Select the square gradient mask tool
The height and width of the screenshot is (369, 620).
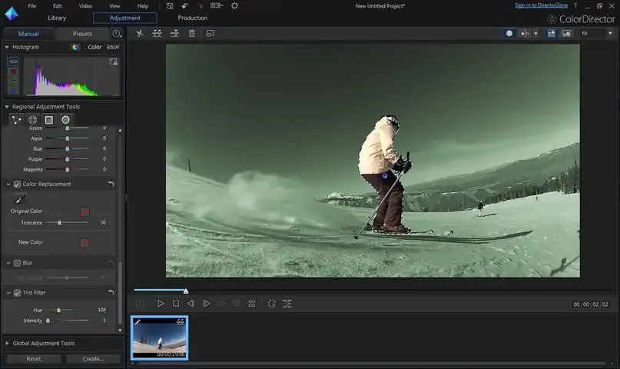click(49, 120)
